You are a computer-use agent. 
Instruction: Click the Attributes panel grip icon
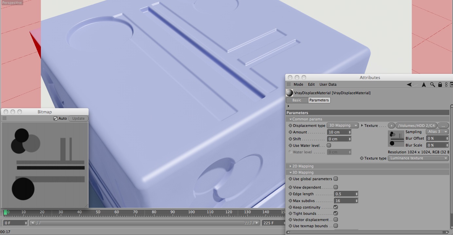point(288,84)
